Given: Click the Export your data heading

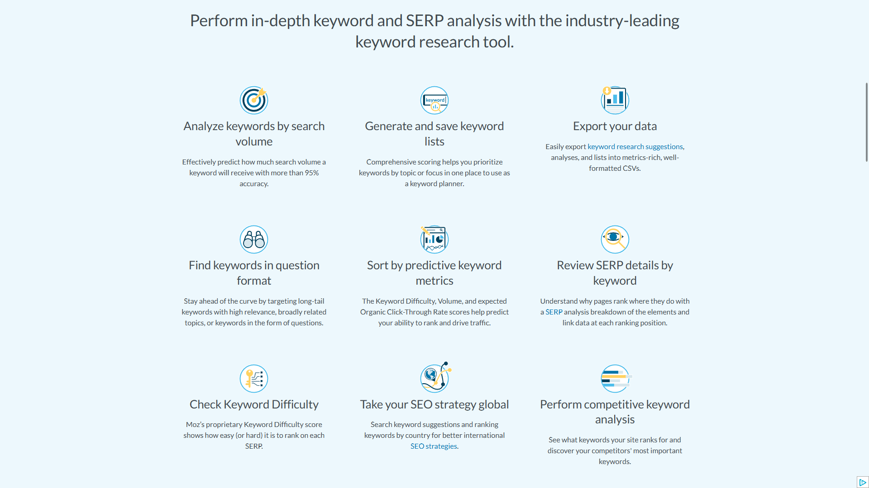Looking at the screenshot, I should point(615,126).
